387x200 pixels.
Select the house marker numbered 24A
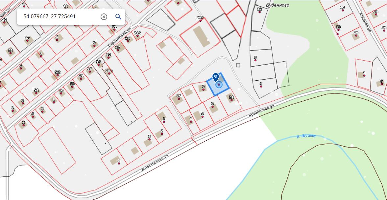click(x=137, y=35)
